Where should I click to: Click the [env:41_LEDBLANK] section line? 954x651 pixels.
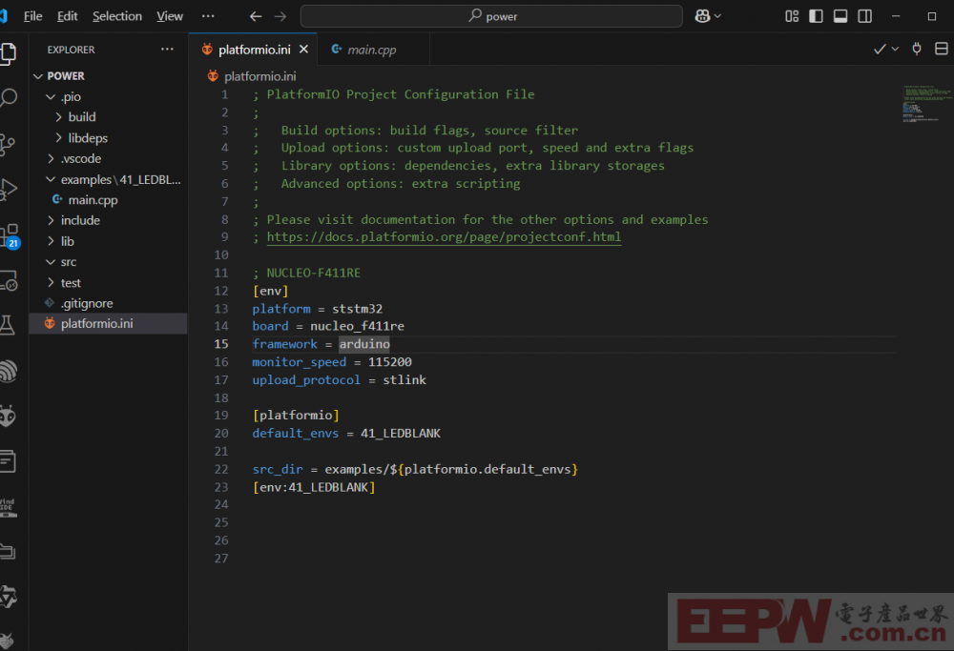pos(314,487)
